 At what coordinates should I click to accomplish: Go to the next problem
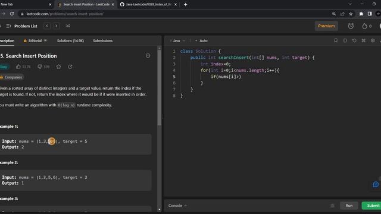[x=56, y=26]
